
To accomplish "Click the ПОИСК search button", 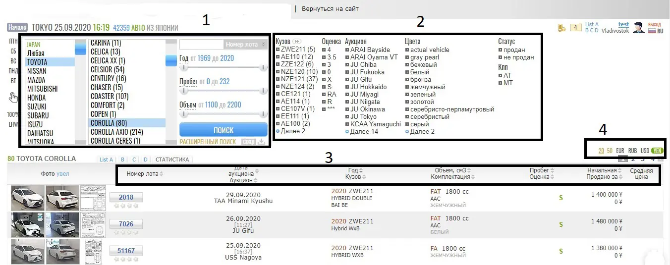I will click(x=223, y=130).
